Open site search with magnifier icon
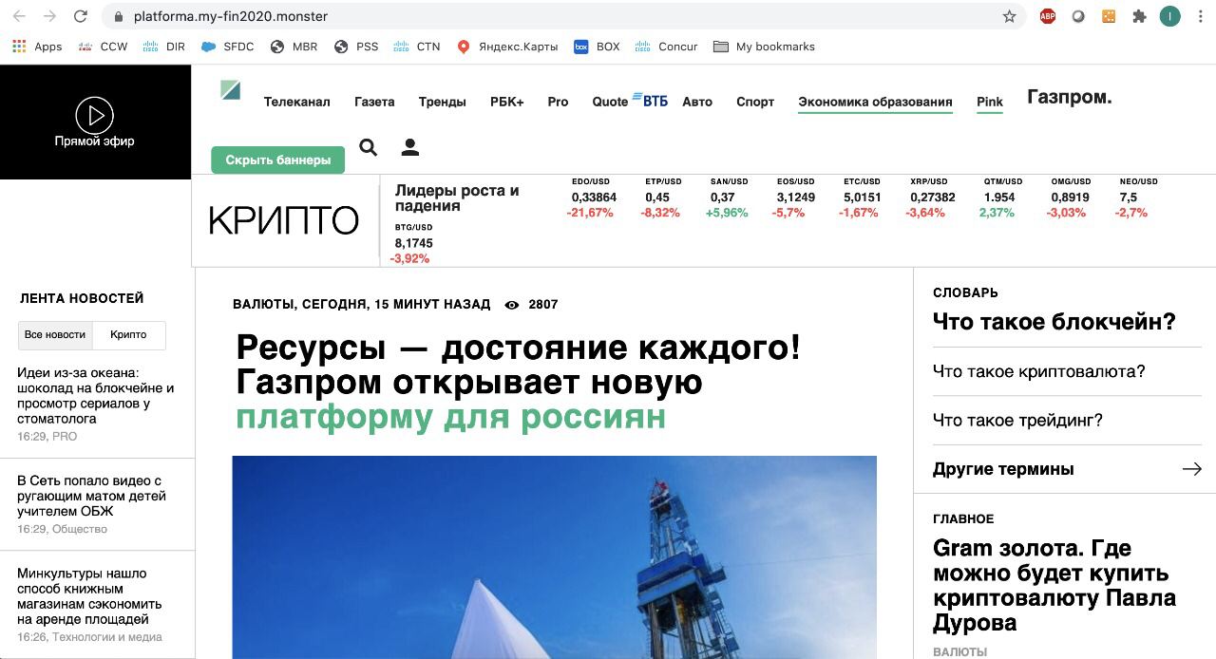The image size is (1216, 659). point(369,147)
